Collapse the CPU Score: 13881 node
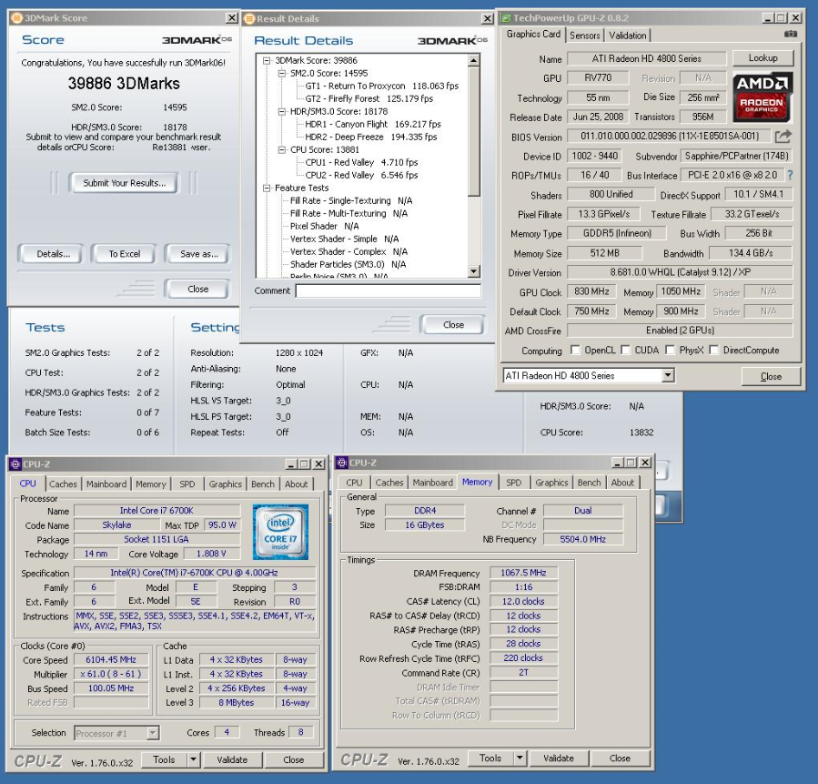818x784 pixels. click(x=282, y=150)
